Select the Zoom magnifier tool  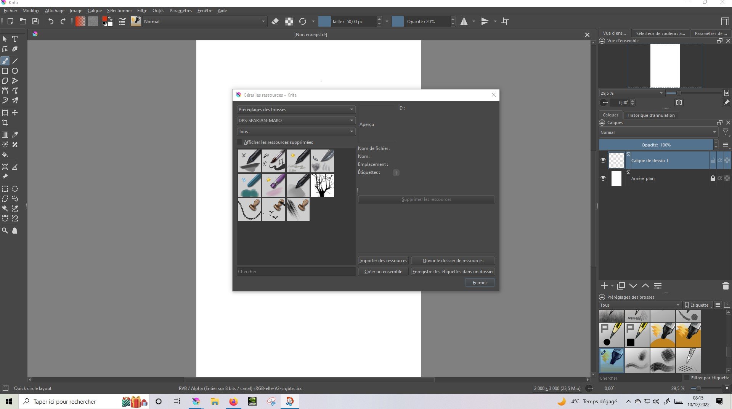pos(5,231)
